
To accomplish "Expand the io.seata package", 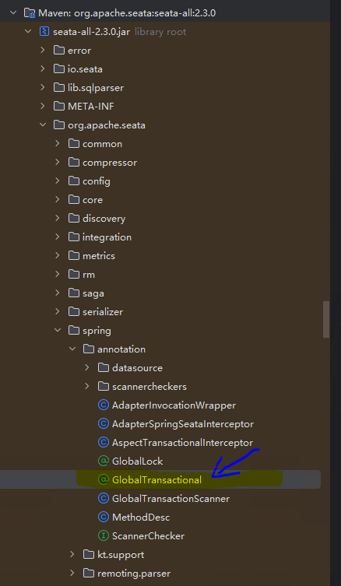I will coord(43,68).
